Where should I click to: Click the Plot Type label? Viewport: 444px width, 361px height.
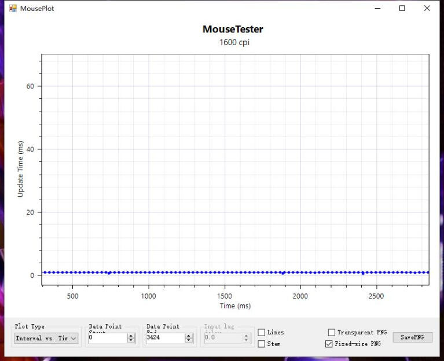tap(30, 326)
